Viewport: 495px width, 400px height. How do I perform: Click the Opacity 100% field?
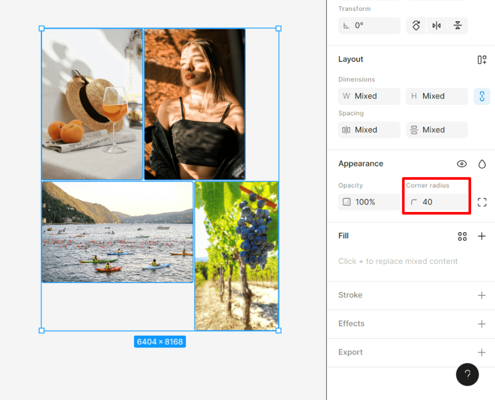pyautogui.click(x=369, y=202)
